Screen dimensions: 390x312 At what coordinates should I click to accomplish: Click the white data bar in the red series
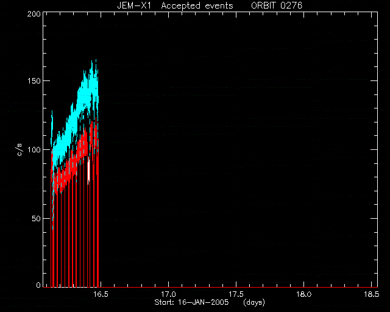tap(88, 171)
